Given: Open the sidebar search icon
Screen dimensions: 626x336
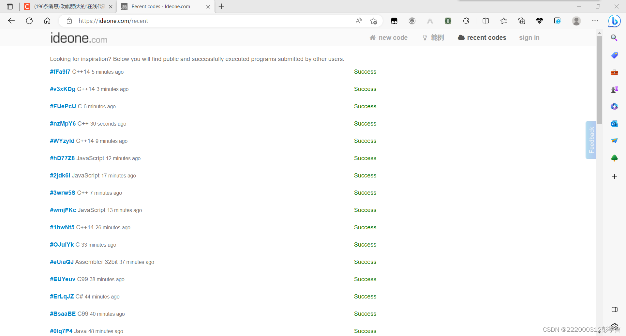Looking at the screenshot, I should pos(614,38).
